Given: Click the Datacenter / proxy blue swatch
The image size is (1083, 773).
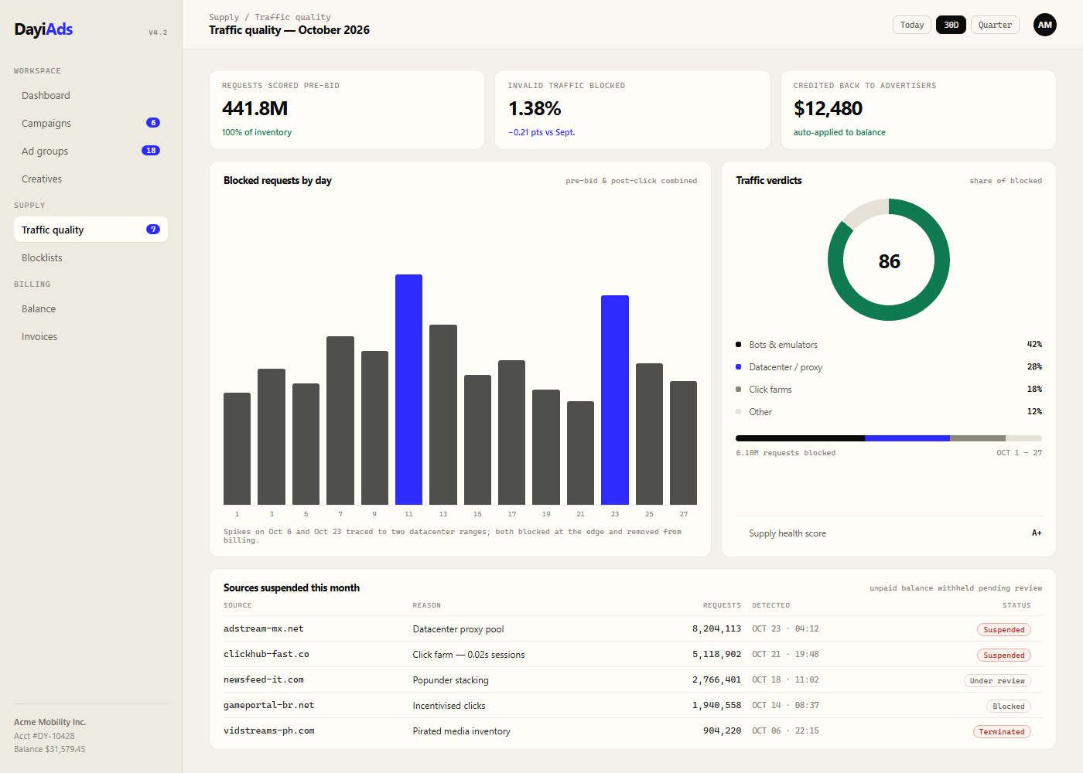Looking at the screenshot, I should pos(738,367).
